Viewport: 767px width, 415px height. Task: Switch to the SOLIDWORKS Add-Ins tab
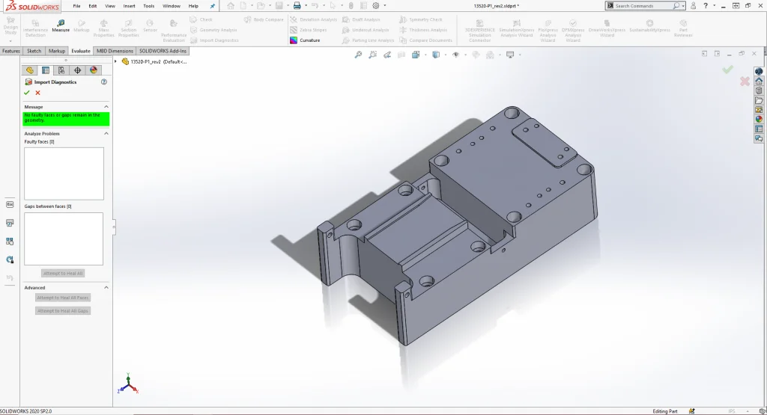click(163, 51)
